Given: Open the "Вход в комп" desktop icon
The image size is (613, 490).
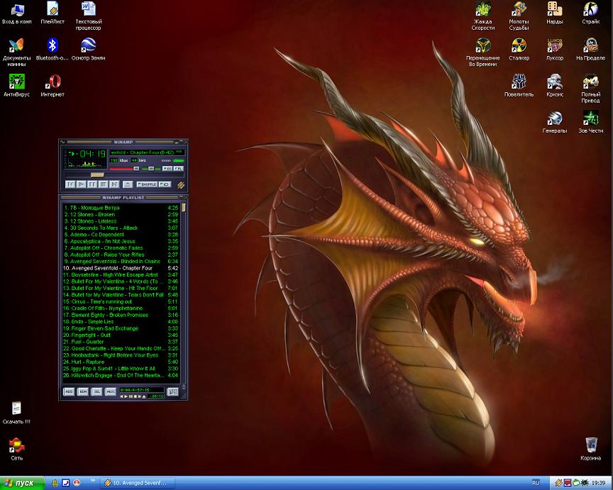Looking at the screenshot, I should pos(17,13).
